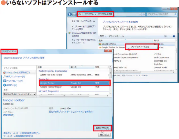Click プログラムと機能 in breadcrumb address bar
The height and width of the screenshot is (139, 179).
click(105, 14)
